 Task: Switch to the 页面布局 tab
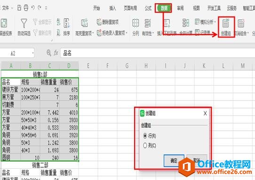point(130,8)
